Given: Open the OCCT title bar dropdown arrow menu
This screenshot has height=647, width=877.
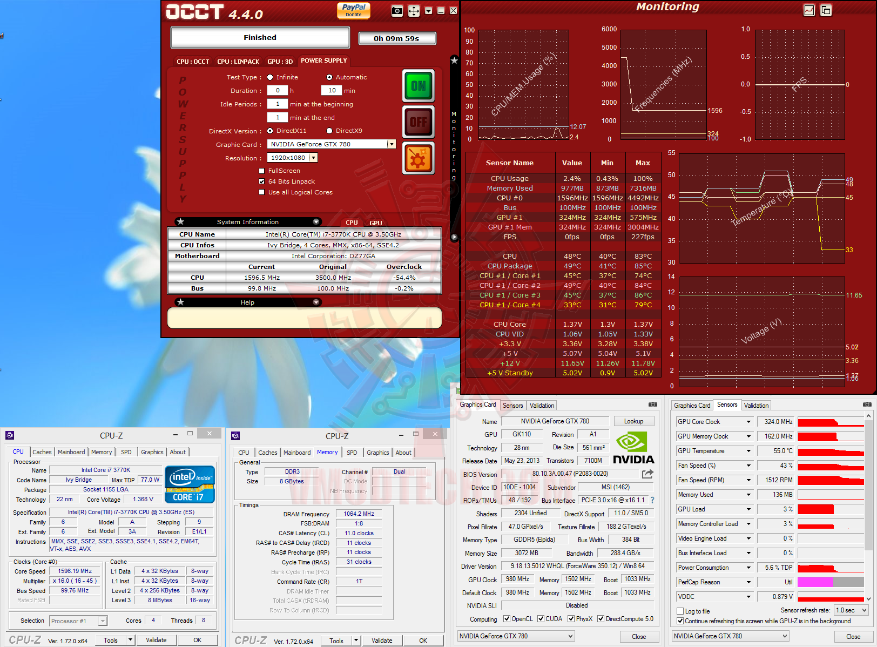Looking at the screenshot, I should click(x=429, y=11).
